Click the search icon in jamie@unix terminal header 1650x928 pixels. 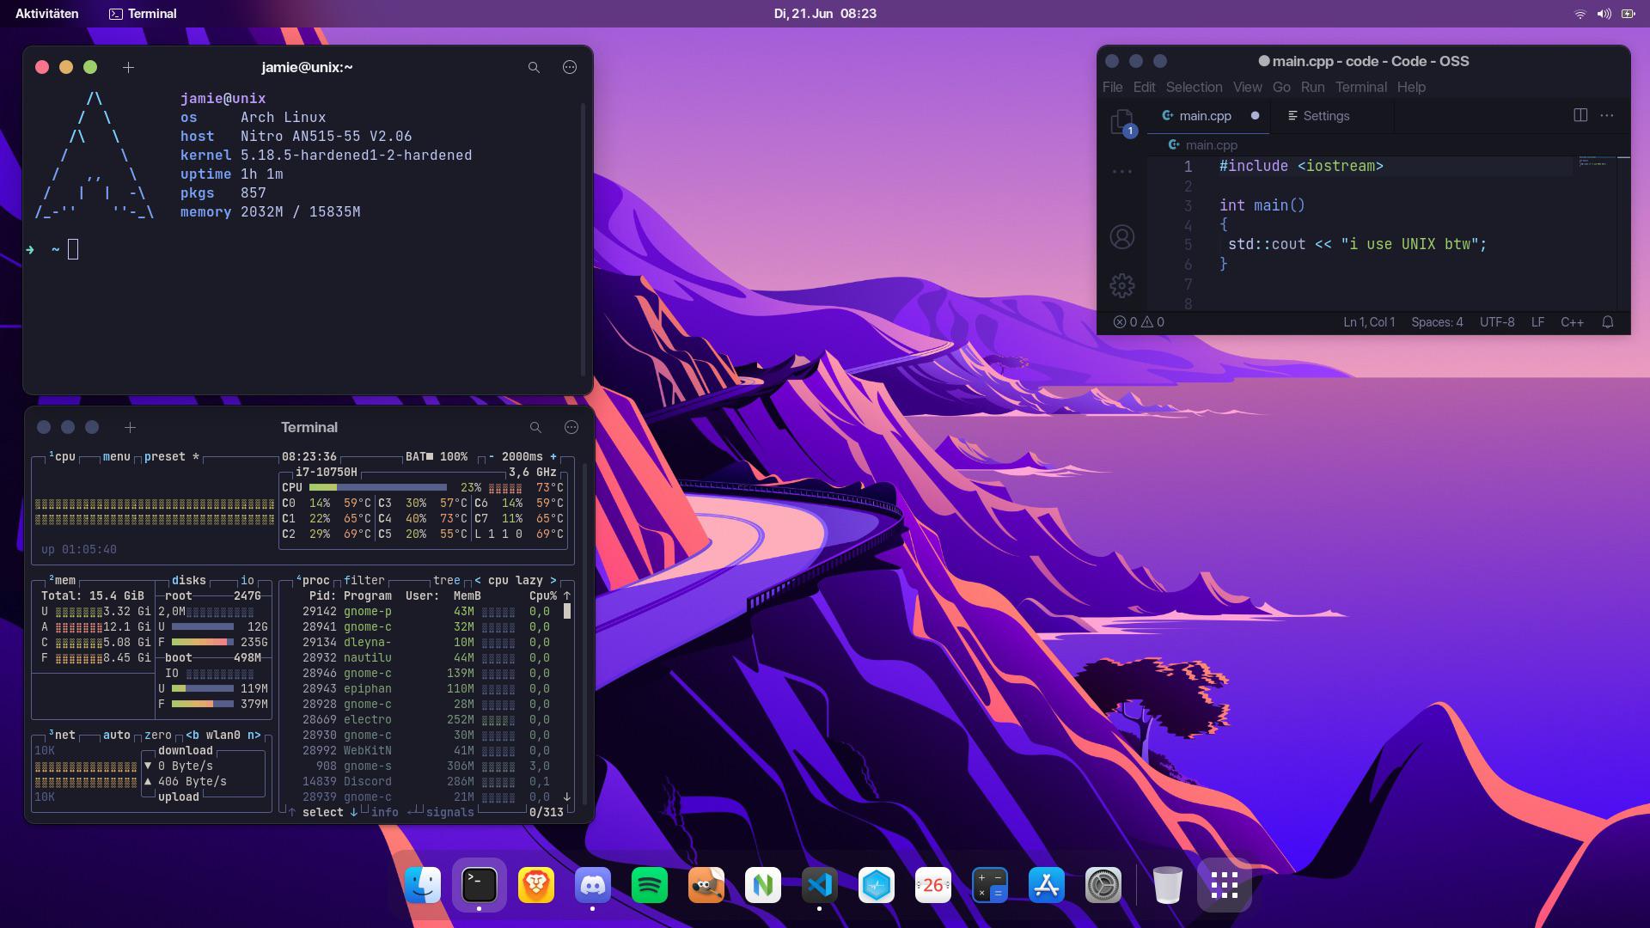click(535, 66)
